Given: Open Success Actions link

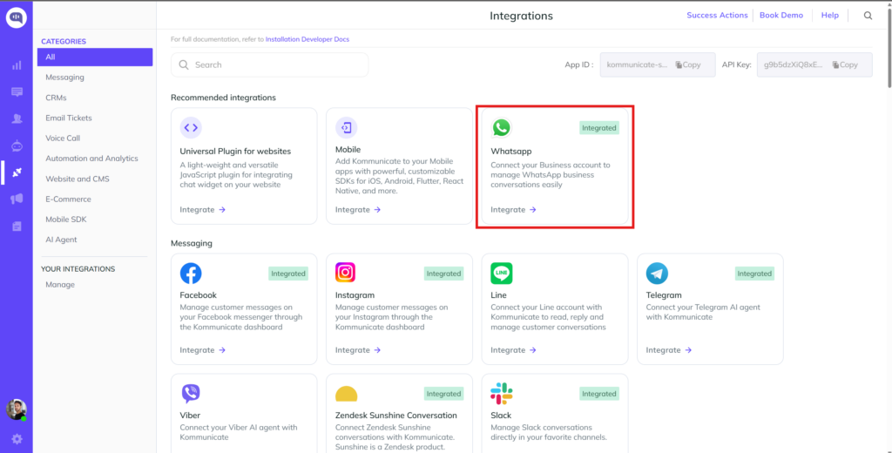Looking at the screenshot, I should coord(717,16).
